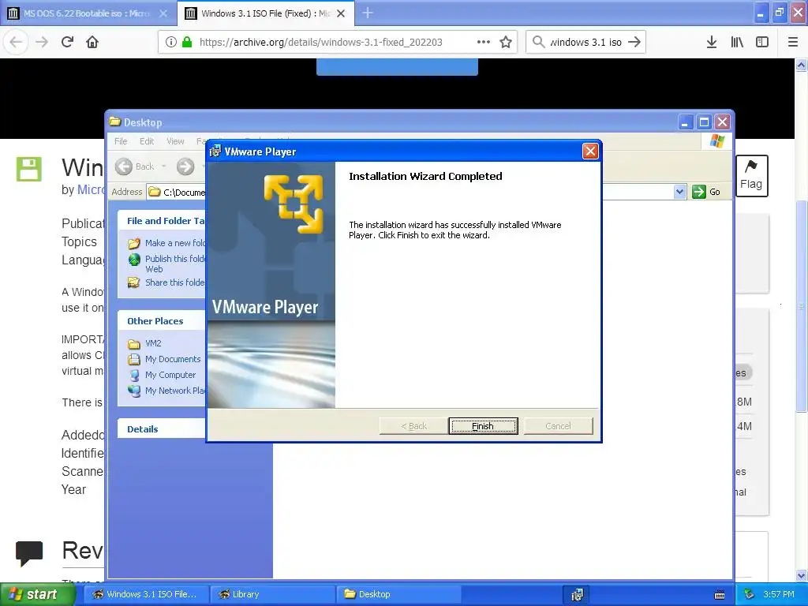Close the VMware Player dialog with X
Viewport: 808px width, 606px height.
tap(590, 151)
